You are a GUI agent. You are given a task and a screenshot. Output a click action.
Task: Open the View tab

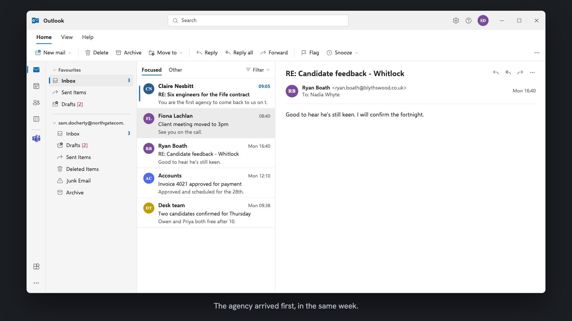coord(67,37)
